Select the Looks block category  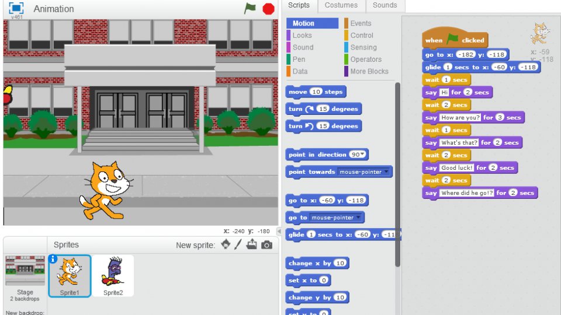(302, 36)
